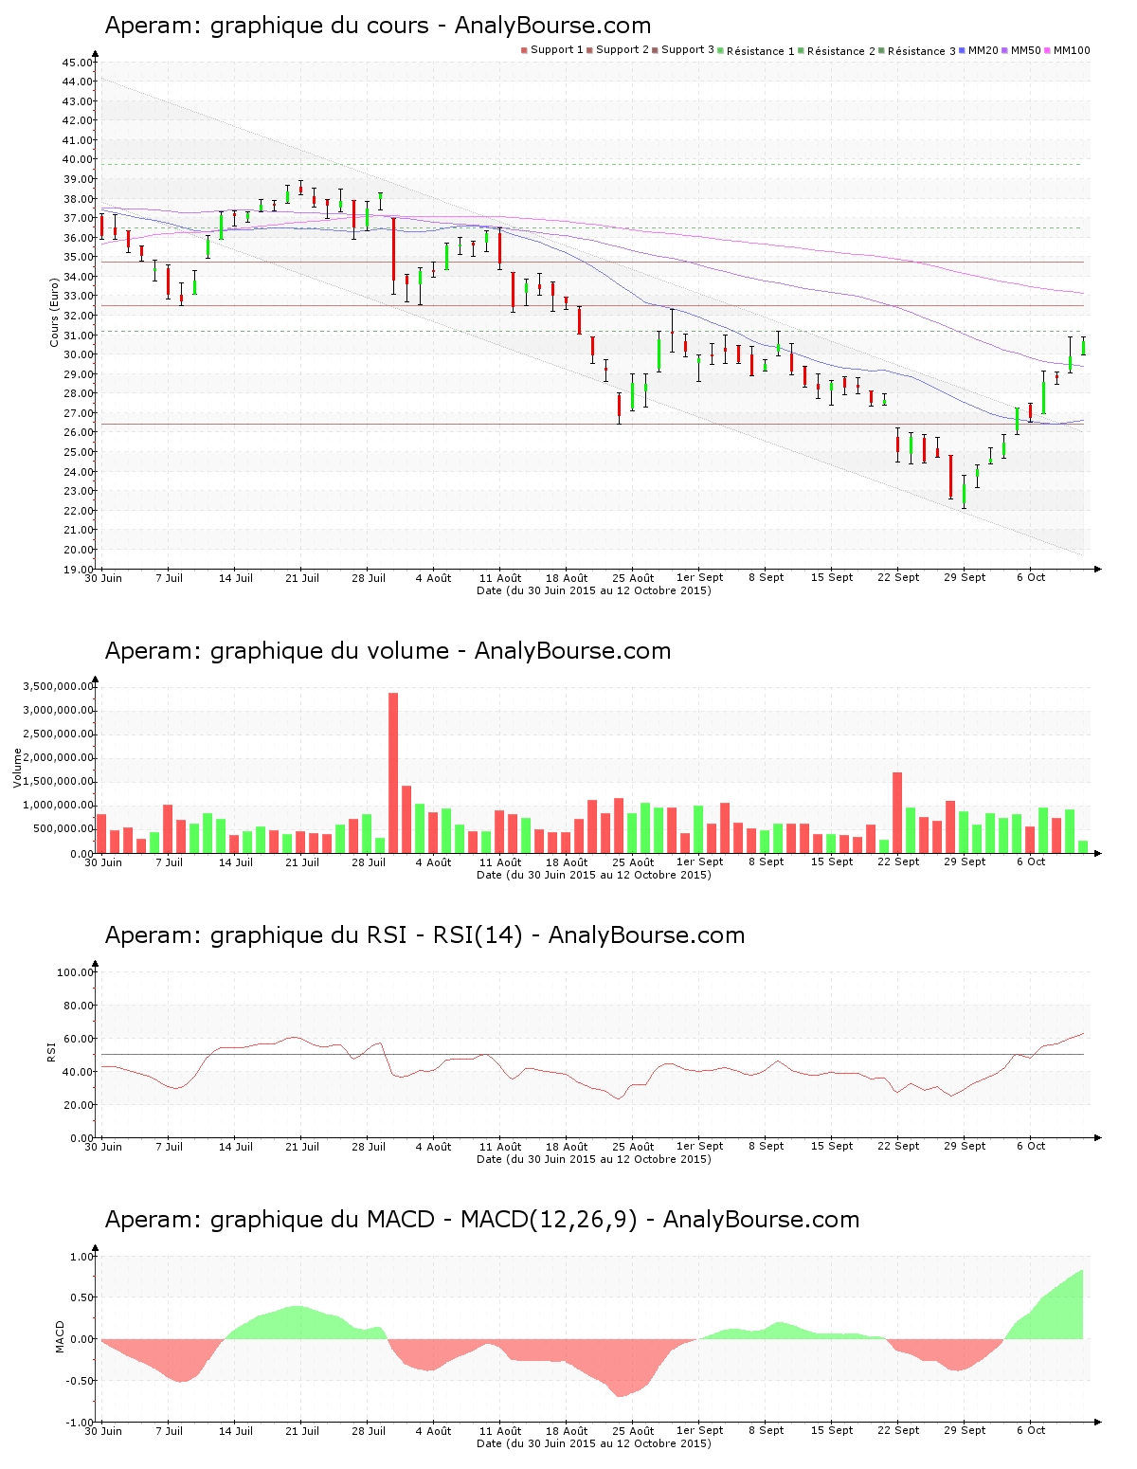Click the MACD(12,26,9) chart title
The width and height of the screenshot is (1137, 1469).
481,1220
